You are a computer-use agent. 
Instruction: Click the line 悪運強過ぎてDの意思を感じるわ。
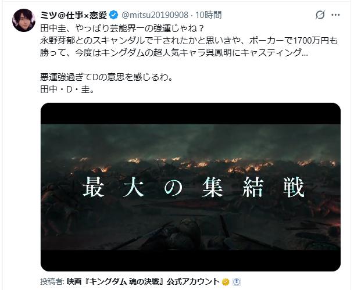(x=106, y=77)
